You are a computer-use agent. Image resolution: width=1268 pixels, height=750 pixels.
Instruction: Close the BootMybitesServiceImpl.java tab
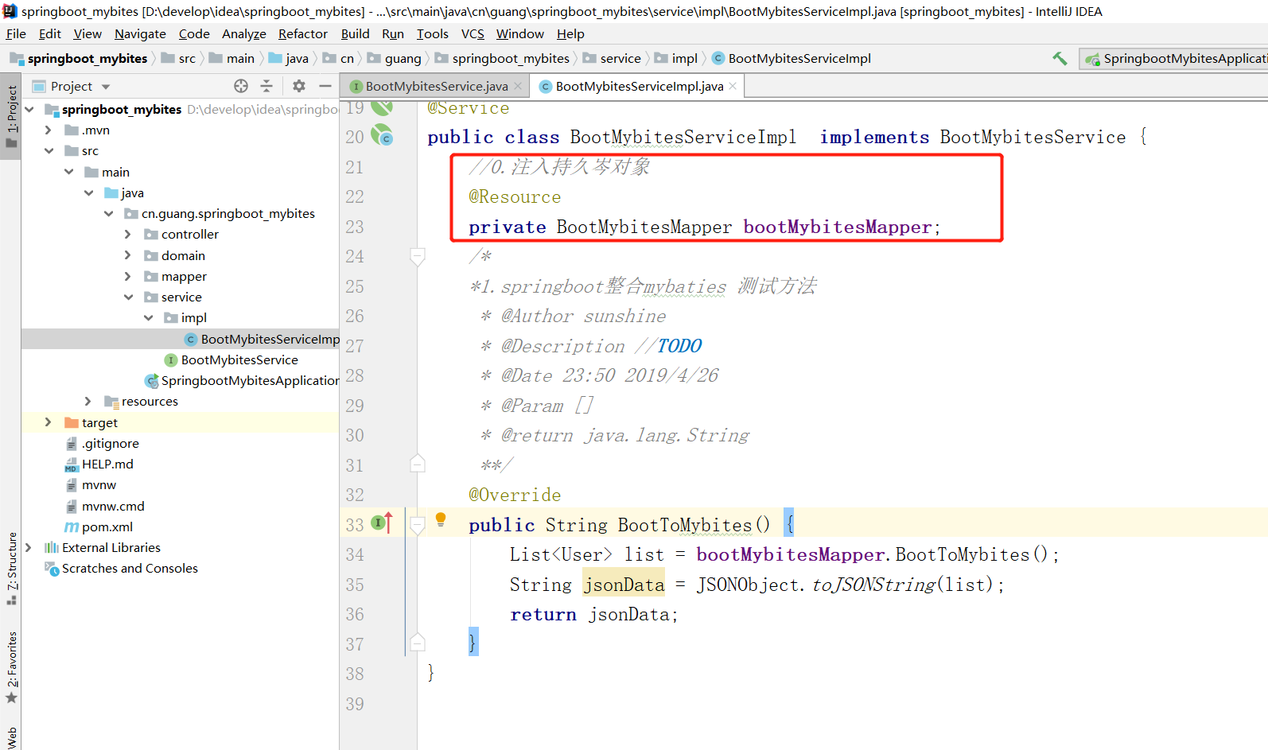tap(733, 86)
